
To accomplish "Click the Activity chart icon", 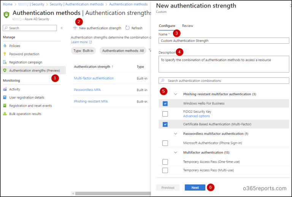I will (5, 89).
